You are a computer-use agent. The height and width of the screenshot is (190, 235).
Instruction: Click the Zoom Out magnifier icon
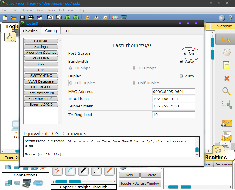pyautogui.click(x=105, y=18)
